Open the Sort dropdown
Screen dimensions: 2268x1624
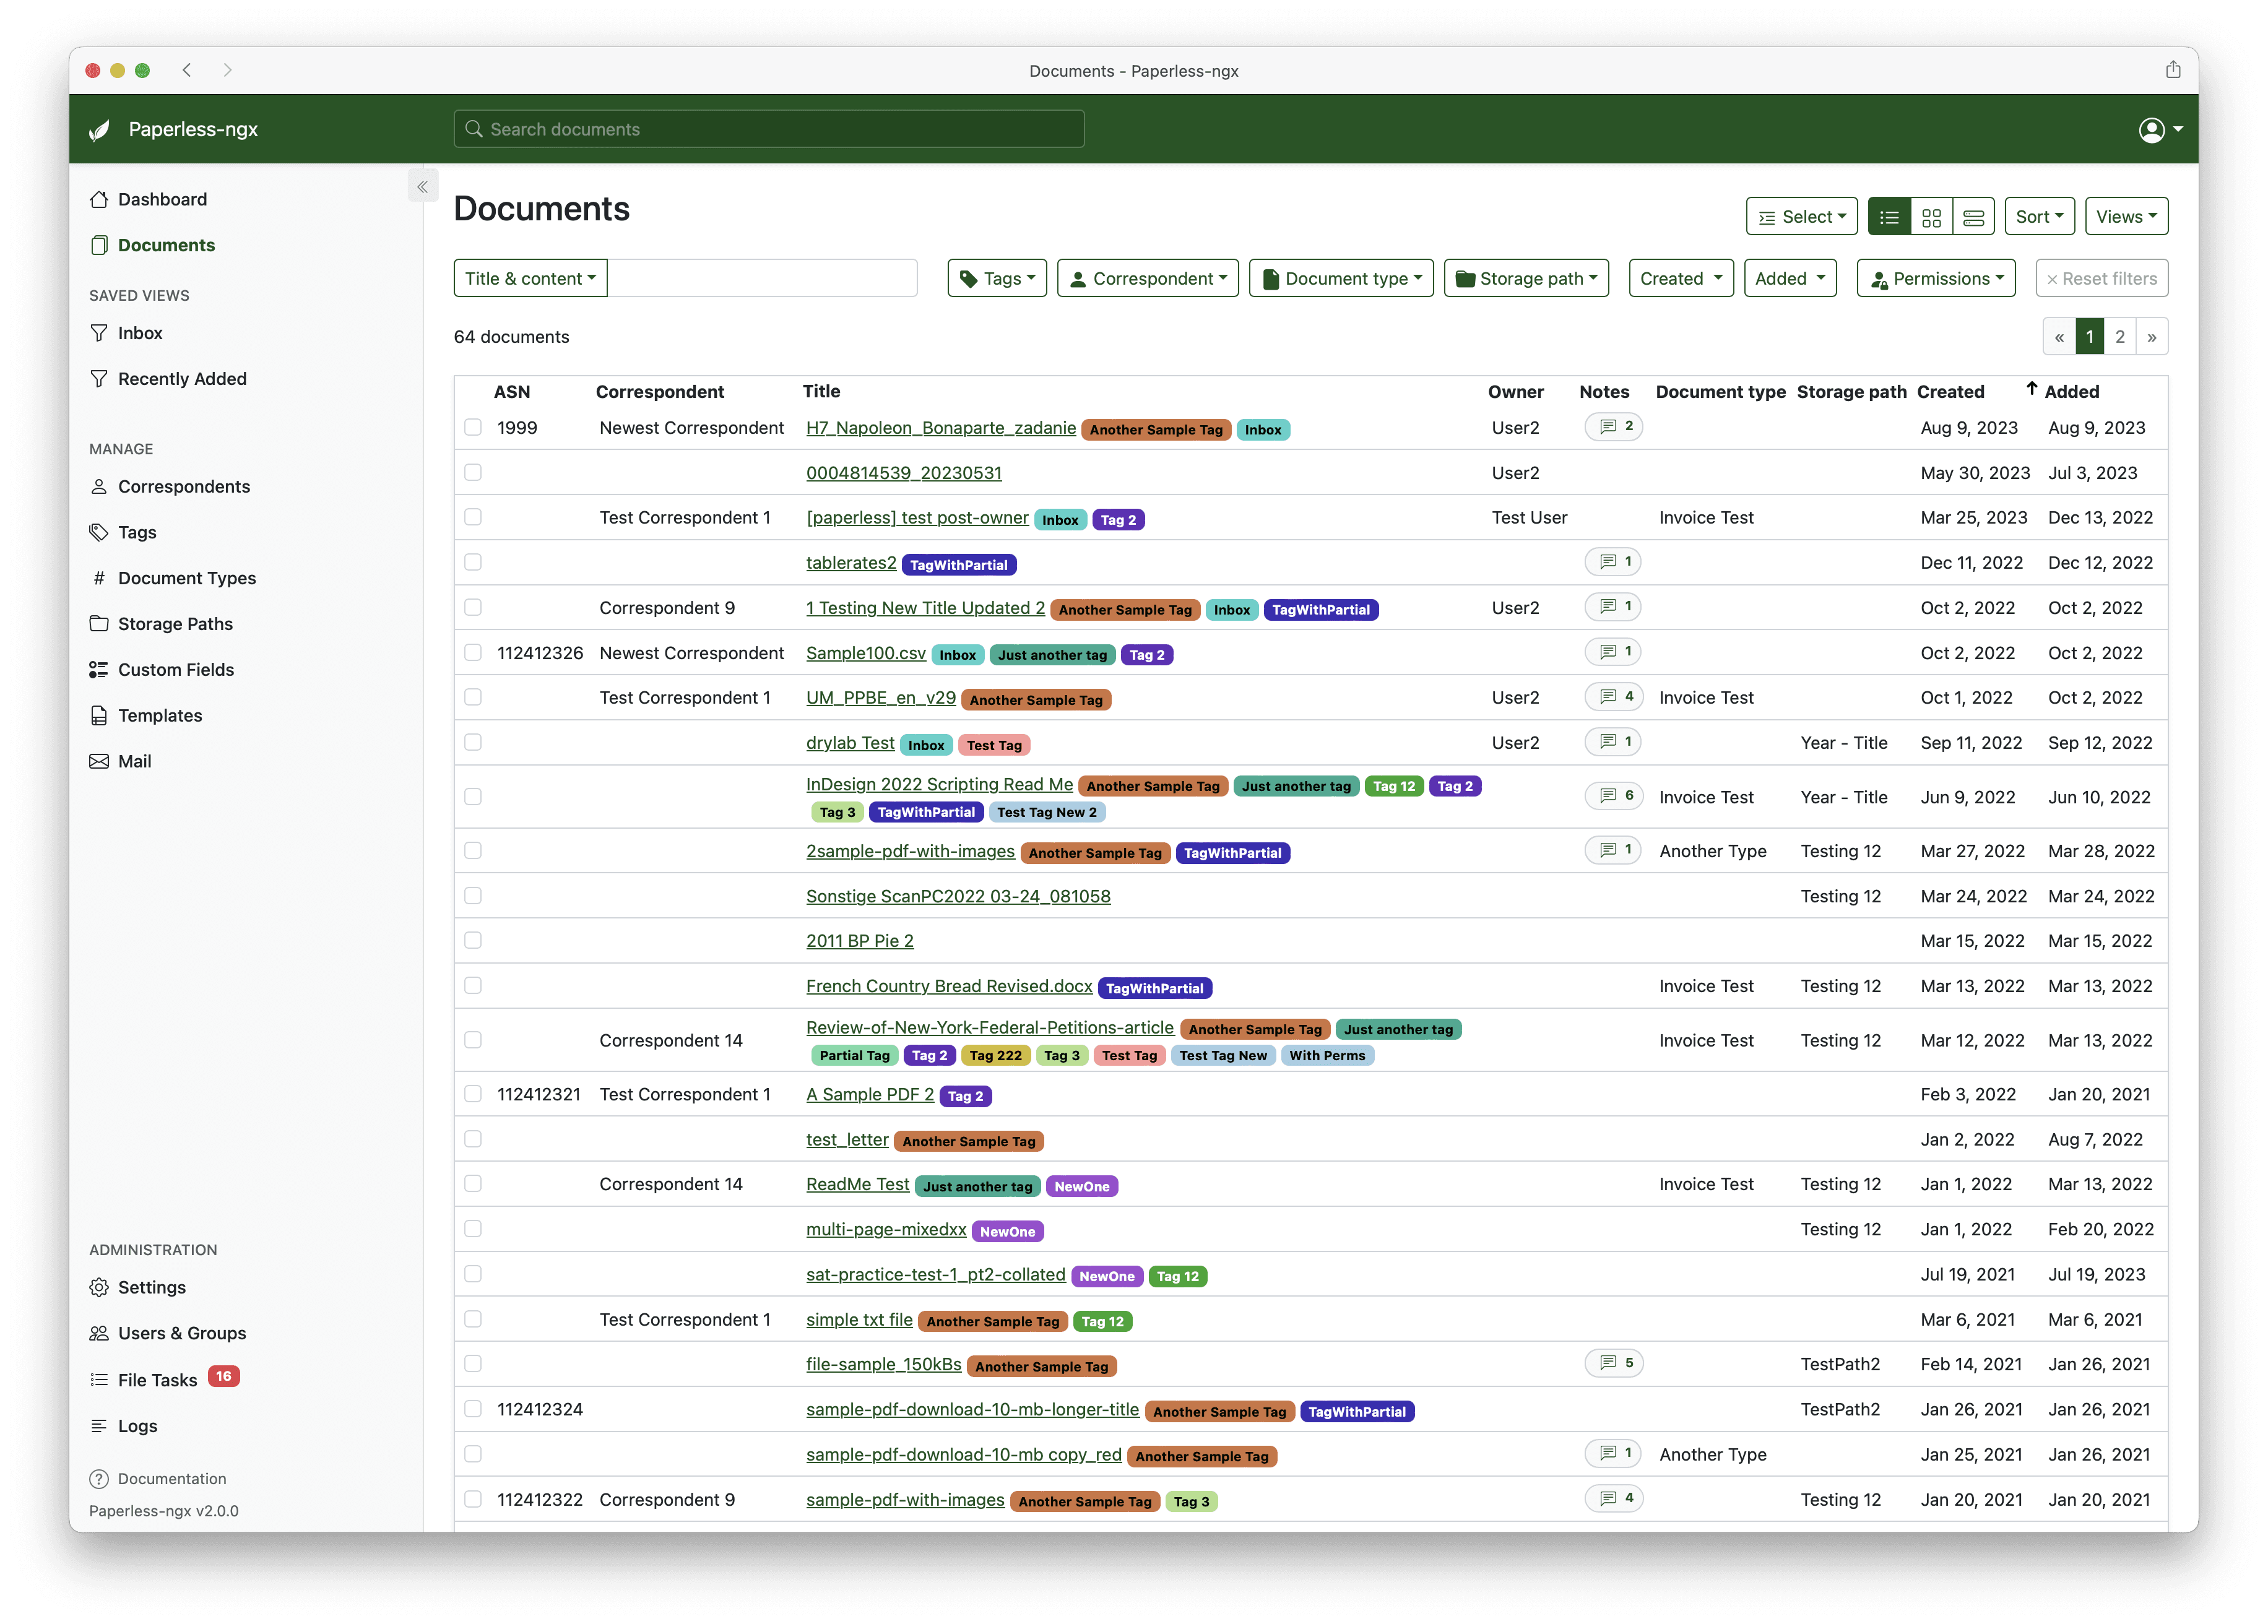[2039, 217]
